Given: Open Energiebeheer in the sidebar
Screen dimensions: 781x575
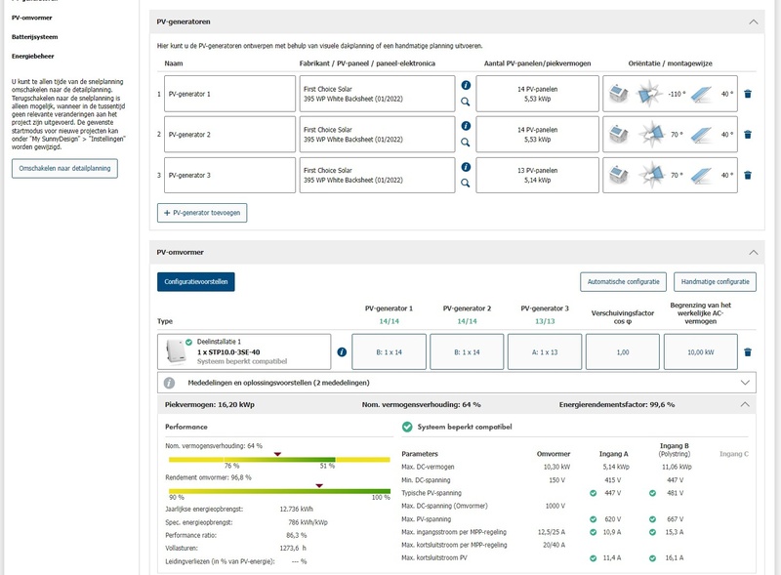Looking at the screenshot, I should click(x=32, y=56).
